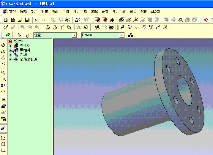Open the 设计工具 menu
The image size is (213, 155).
[80, 12]
